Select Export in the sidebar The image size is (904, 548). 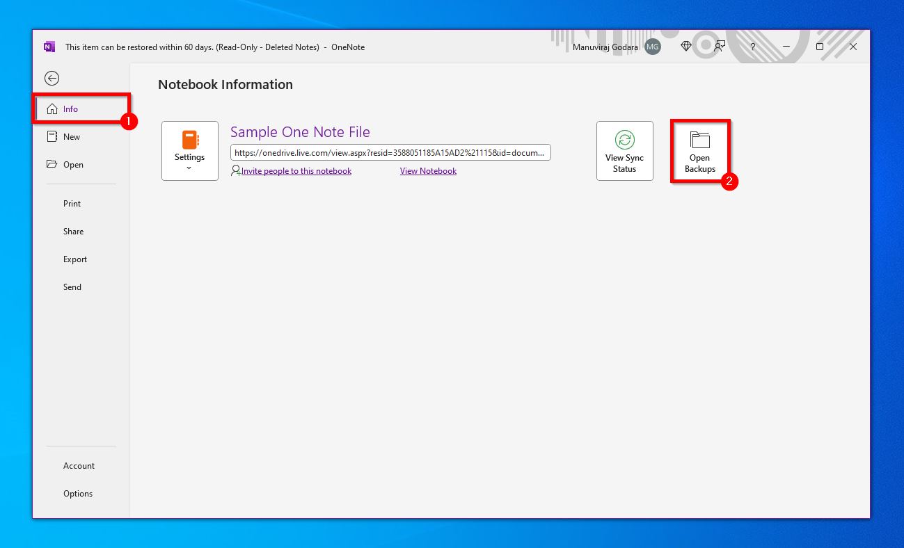click(x=75, y=259)
